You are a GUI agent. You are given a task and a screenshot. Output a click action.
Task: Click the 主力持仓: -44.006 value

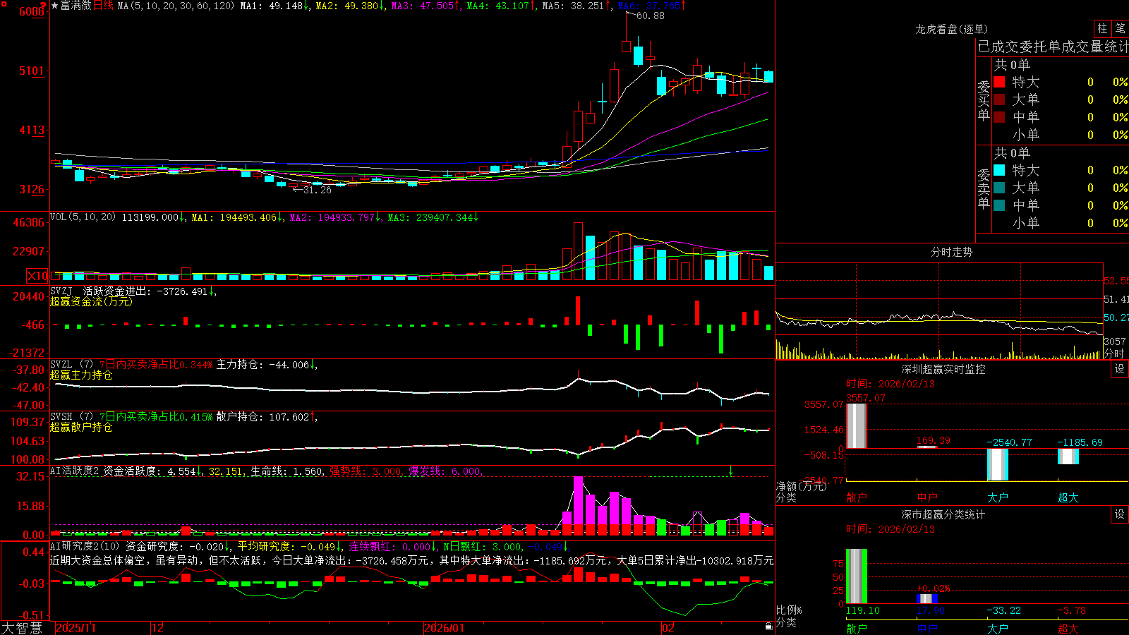click(262, 365)
